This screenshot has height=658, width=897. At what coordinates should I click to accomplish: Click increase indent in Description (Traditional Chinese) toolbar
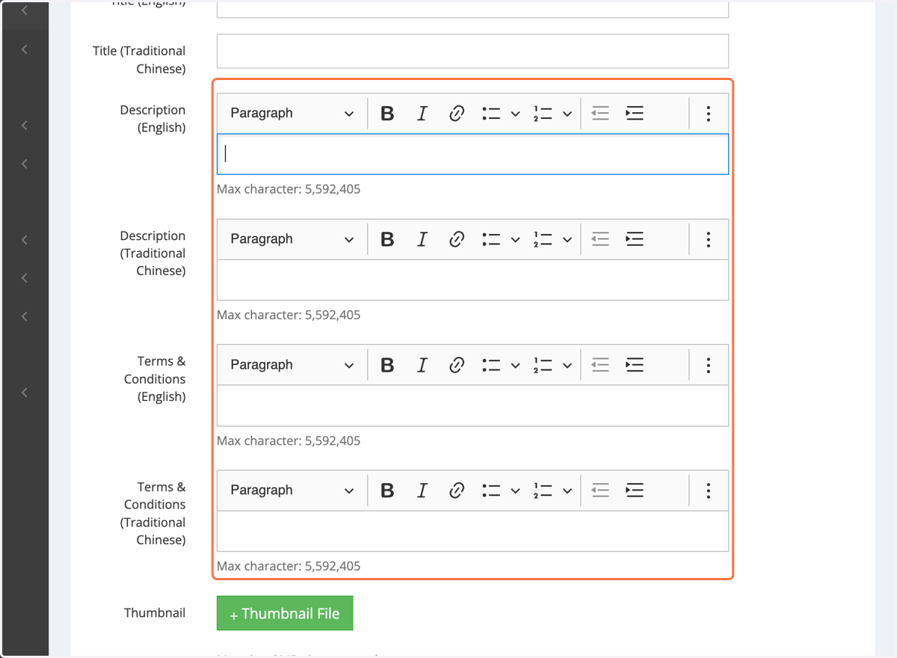coord(635,239)
